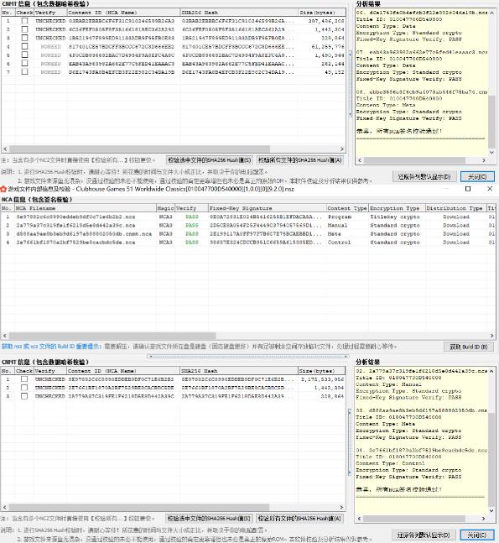
Task: Click the left scroll arrow under the top CNMT table
Action: point(5,149)
